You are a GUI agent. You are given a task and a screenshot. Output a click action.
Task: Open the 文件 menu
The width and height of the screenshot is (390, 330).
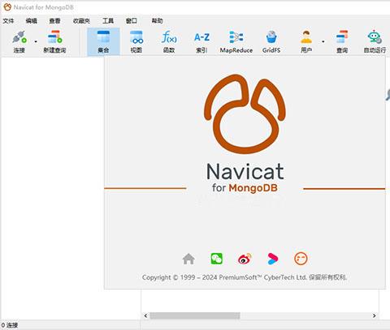(8, 21)
